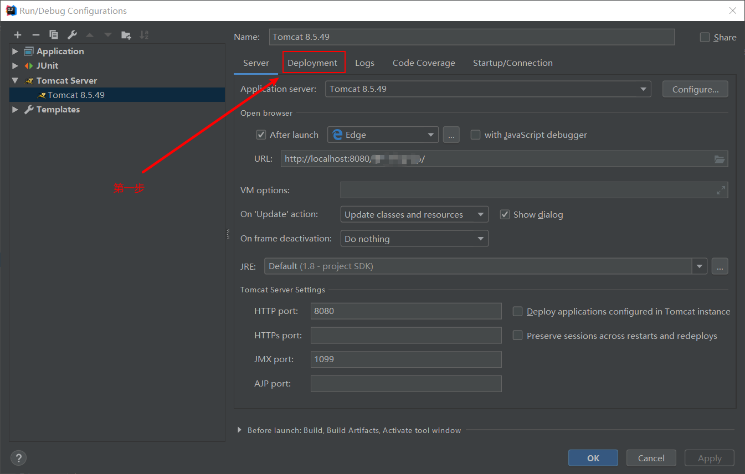The width and height of the screenshot is (745, 474).
Task: Click the Remove Configuration minus icon
Action: [x=36, y=35]
